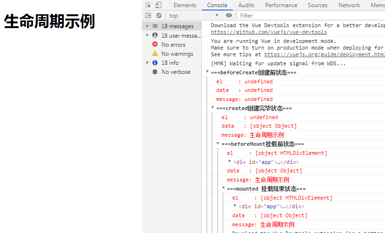Open the vue-devtools GitHub link
Screen dimensions: 385x233
point(269,32)
